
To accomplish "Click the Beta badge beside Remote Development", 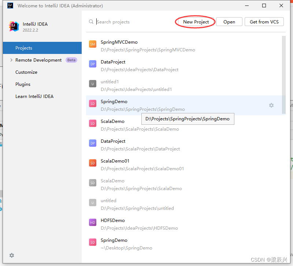I will tap(71, 60).
